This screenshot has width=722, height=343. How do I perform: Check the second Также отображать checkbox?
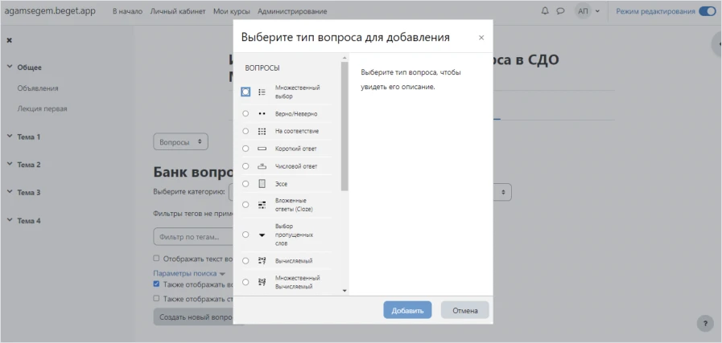pyautogui.click(x=157, y=298)
